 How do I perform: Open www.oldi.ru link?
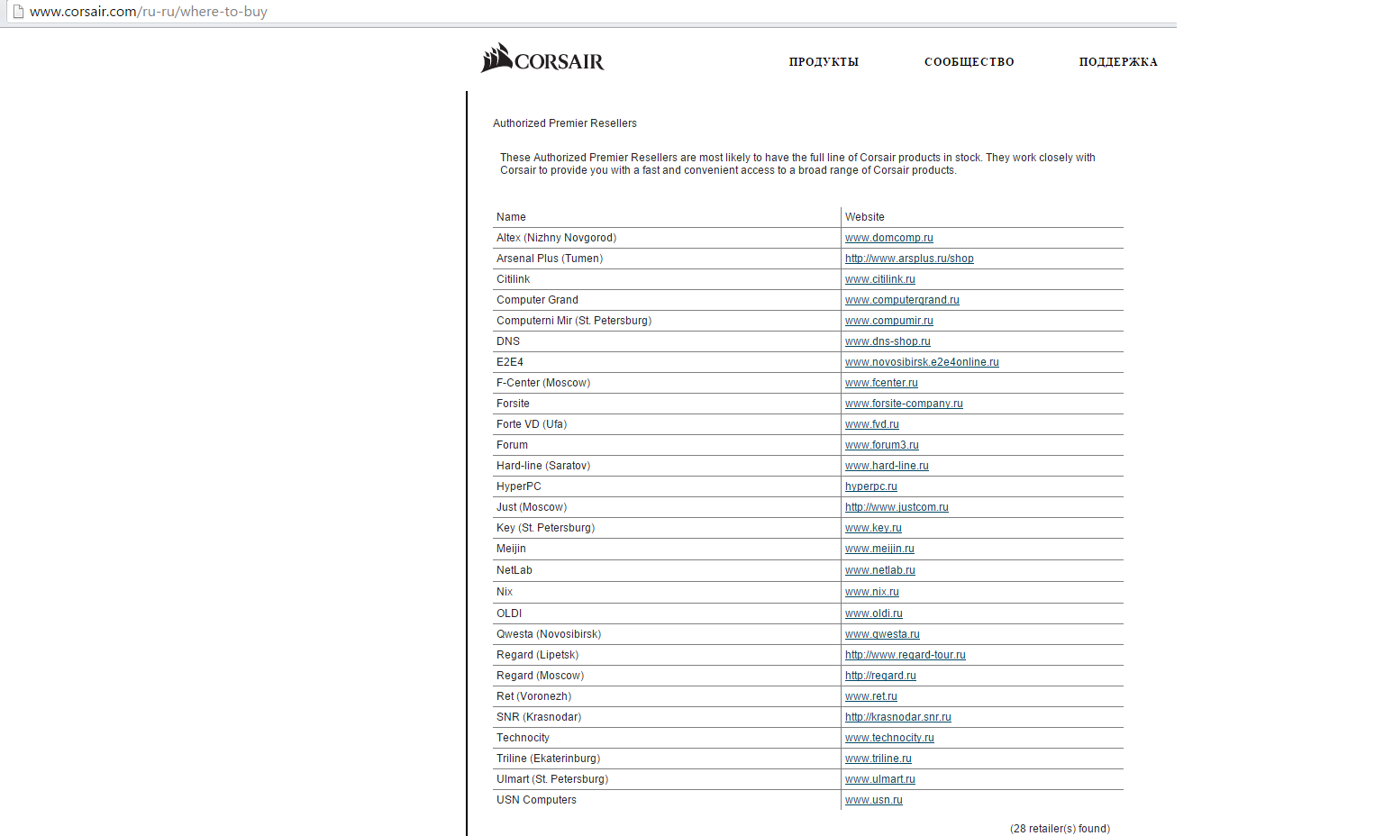pyautogui.click(x=874, y=613)
